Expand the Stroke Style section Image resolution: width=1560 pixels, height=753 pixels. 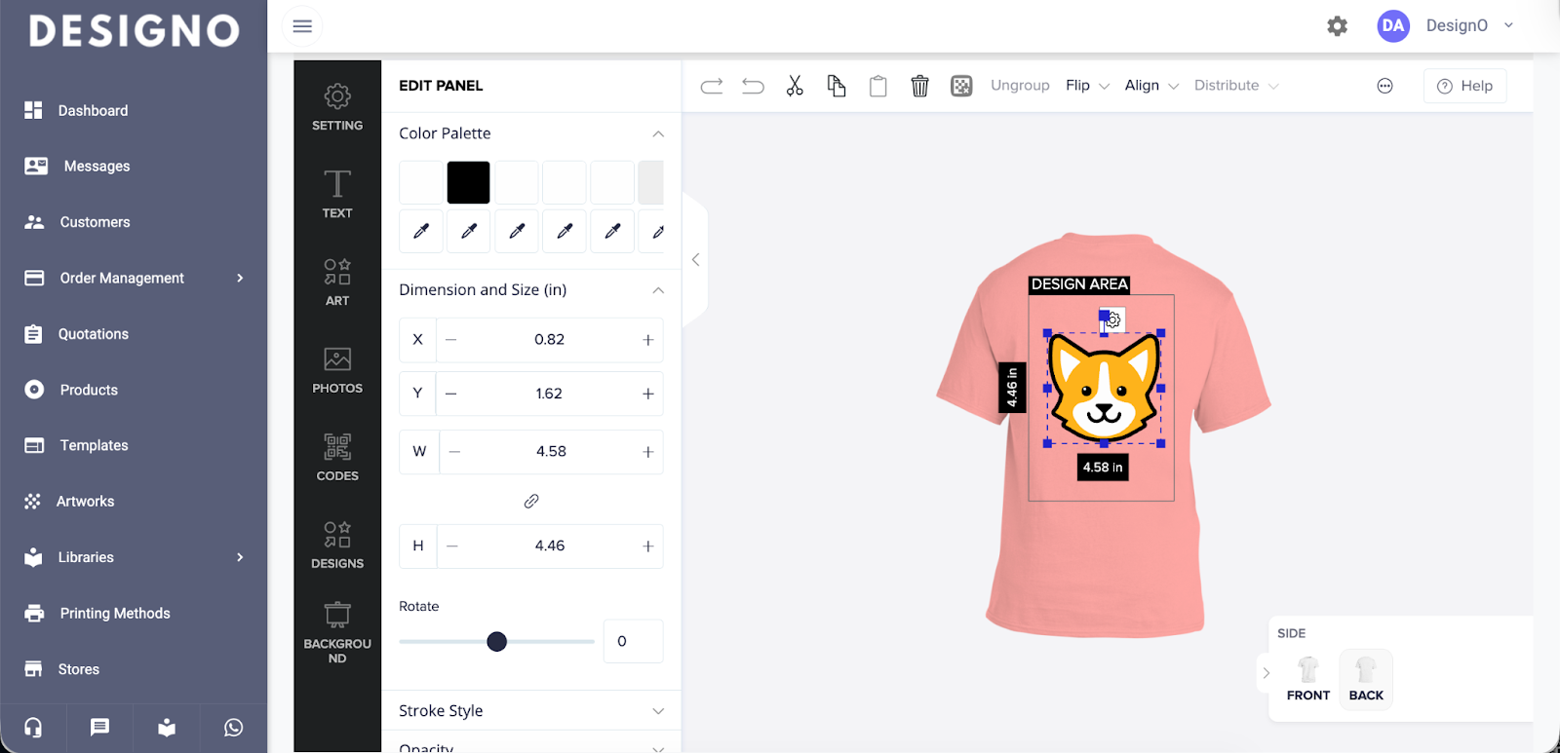(x=530, y=711)
